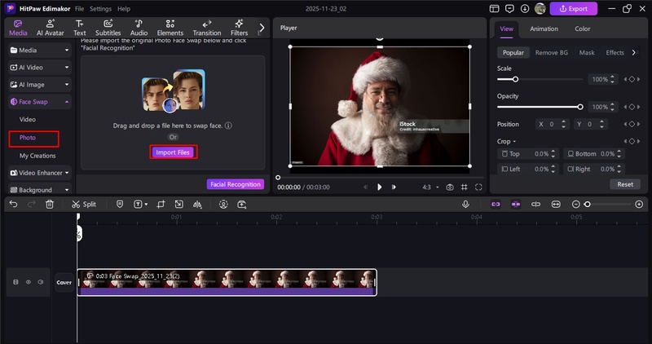This screenshot has height=344, width=652.
Task: Play the video in the player
Action: point(379,187)
